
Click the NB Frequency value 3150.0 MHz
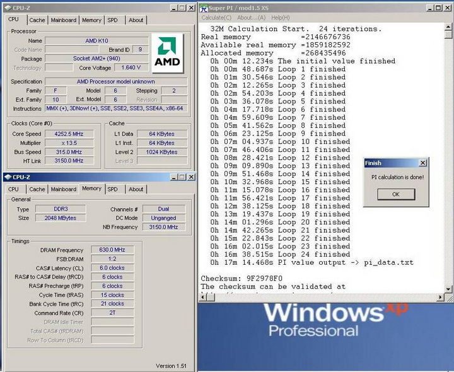[x=163, y=227]
